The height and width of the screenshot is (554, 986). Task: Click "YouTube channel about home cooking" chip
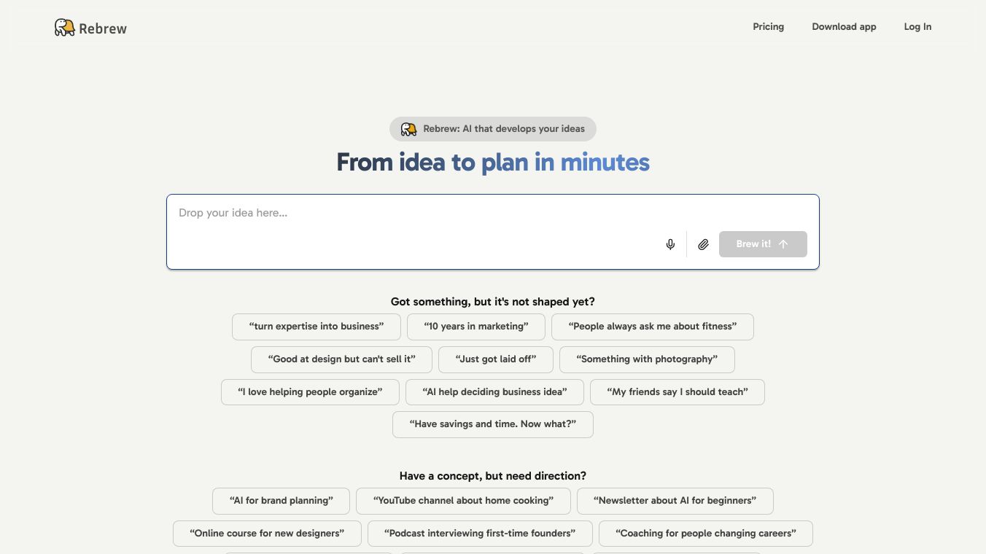click(x=463, y=501)
